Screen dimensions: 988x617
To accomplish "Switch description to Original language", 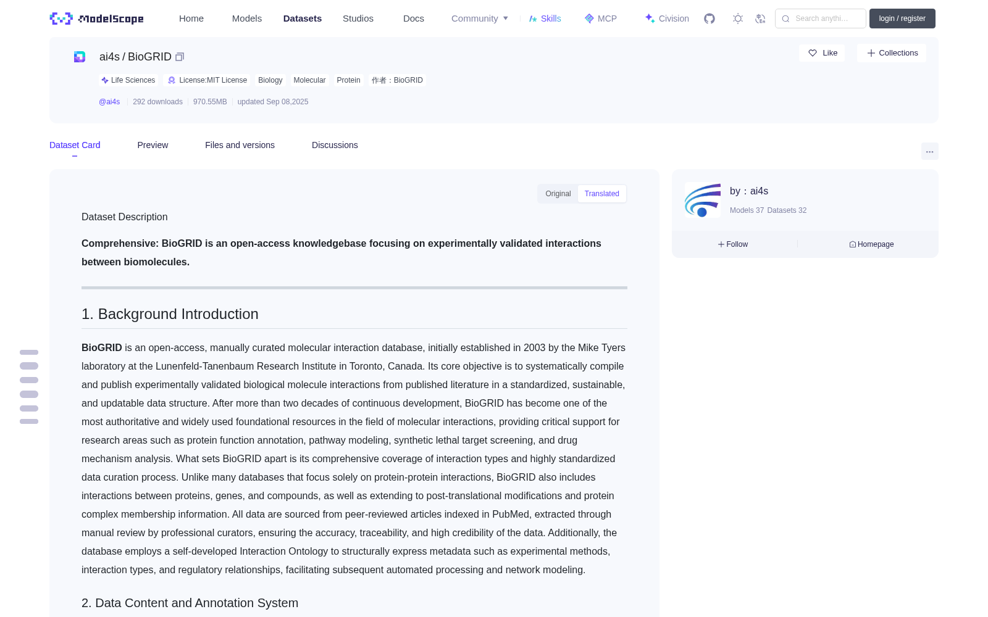I will coord(558,194).
